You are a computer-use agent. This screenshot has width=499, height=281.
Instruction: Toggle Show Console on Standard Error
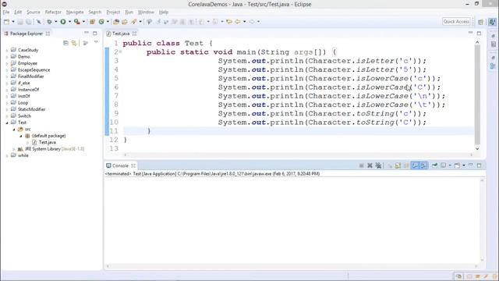coord(423,165)
